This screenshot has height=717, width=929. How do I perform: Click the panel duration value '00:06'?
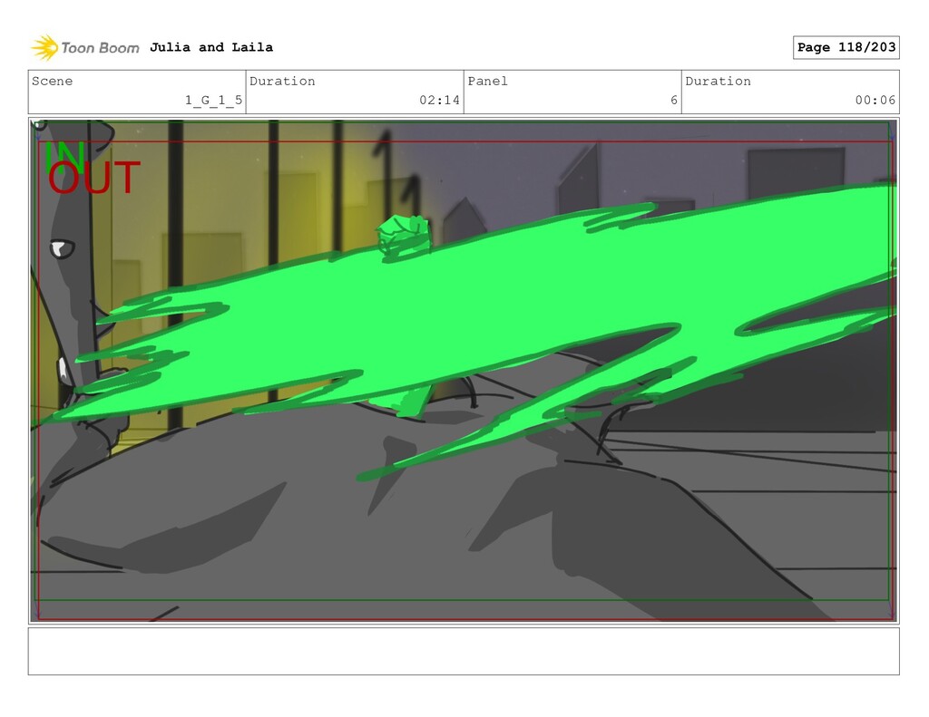875,100
